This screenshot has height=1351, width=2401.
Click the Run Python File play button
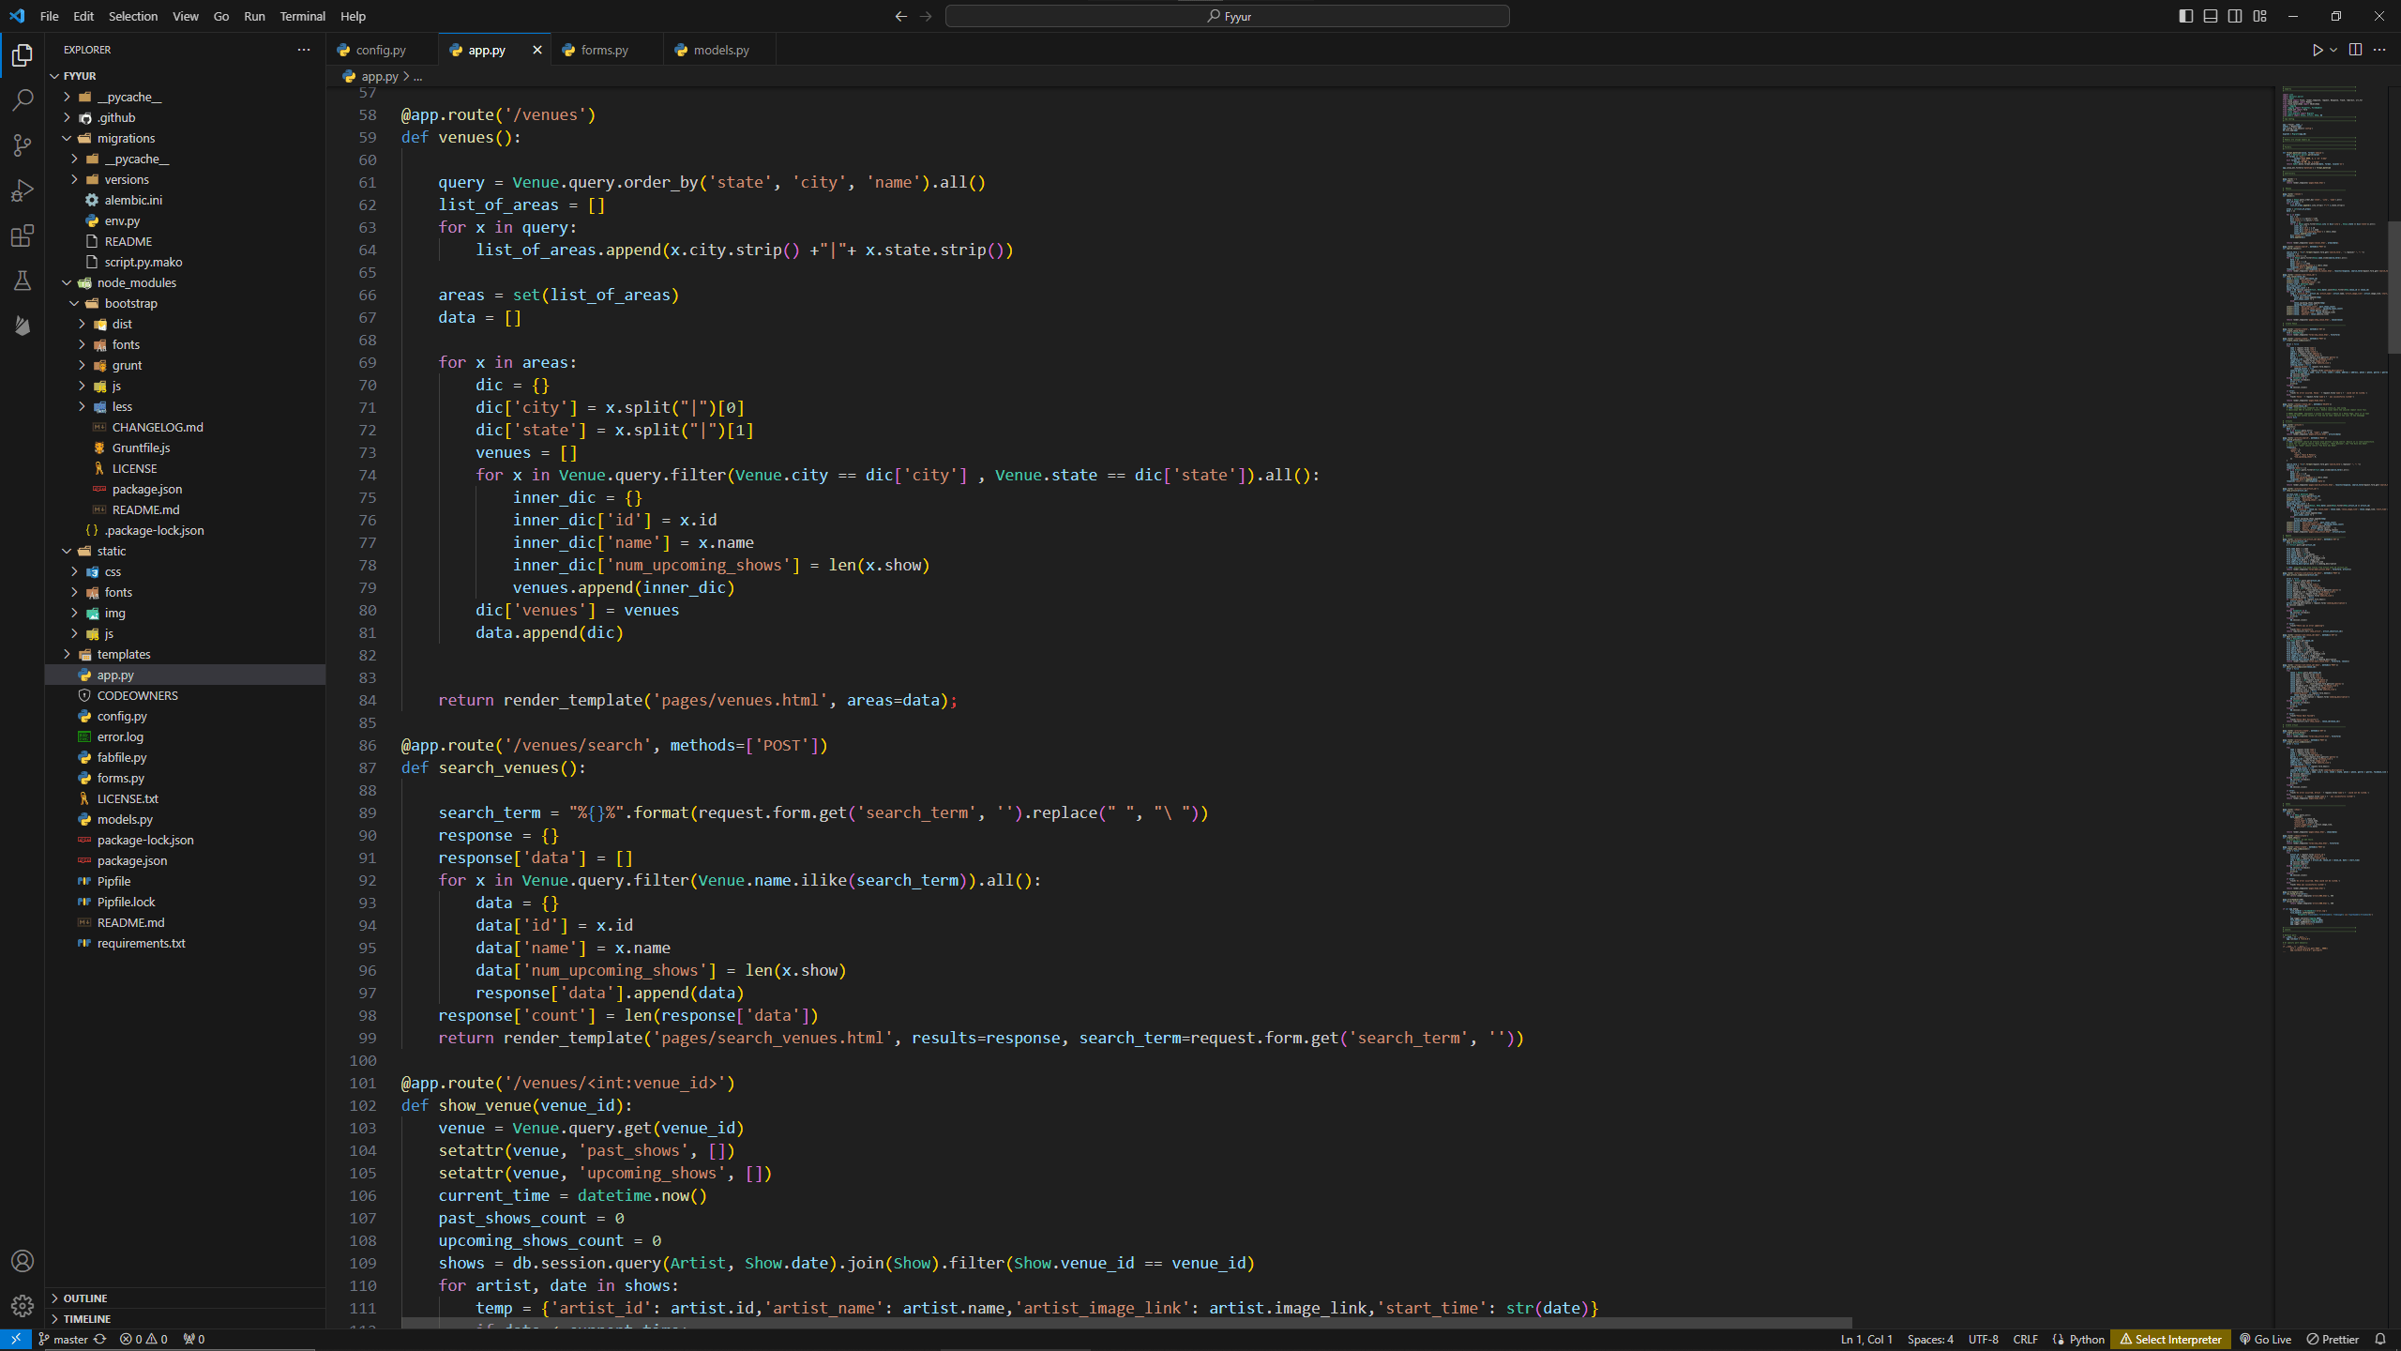2317,50
